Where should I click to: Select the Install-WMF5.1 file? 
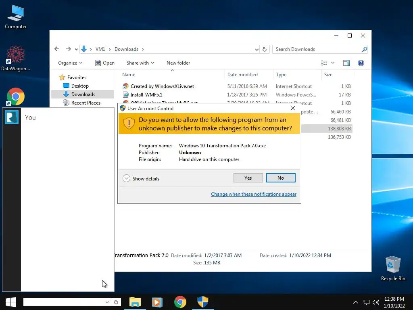click(236, 94)
